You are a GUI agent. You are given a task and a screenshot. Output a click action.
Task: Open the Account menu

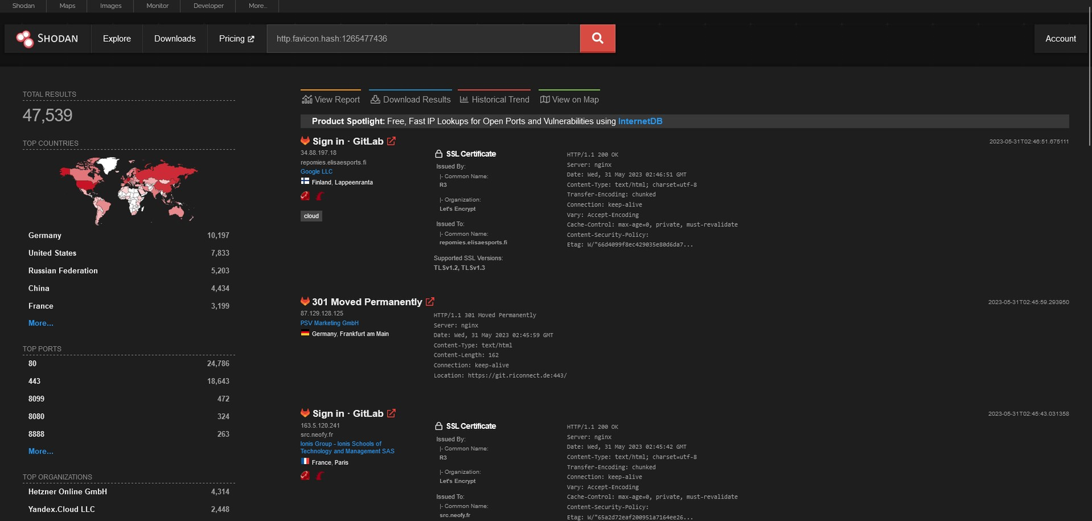1060,38
